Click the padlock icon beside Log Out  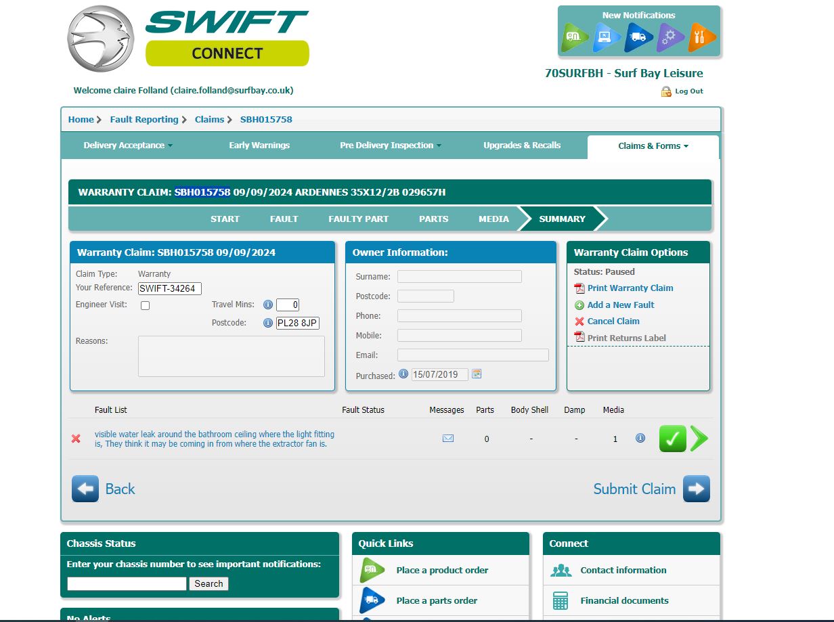pyautogui.click(x=666, y=91)
